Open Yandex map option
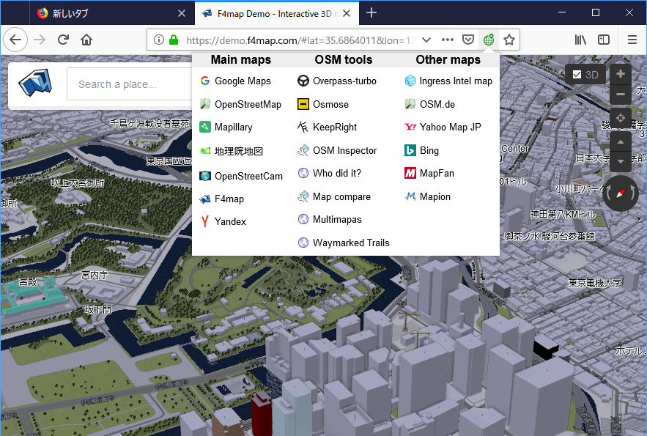The image size is (647, 436). 223,221
